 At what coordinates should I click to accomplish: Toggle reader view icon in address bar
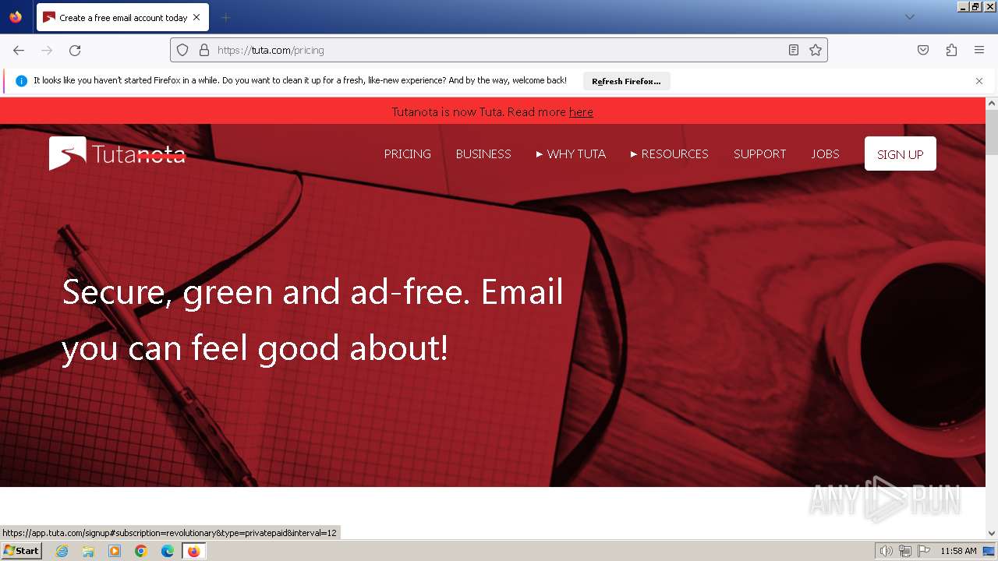(x=794, y=50)
